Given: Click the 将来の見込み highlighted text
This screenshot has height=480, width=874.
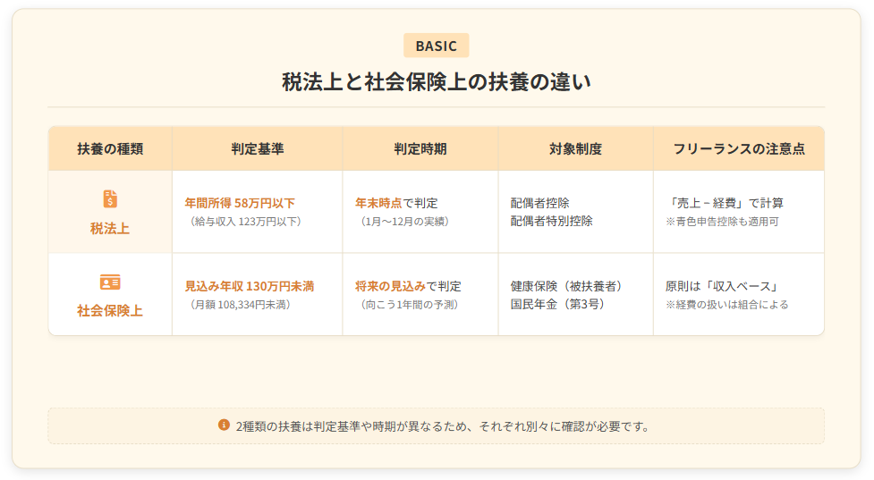Looking at the screenshot, I should (390, 286).
